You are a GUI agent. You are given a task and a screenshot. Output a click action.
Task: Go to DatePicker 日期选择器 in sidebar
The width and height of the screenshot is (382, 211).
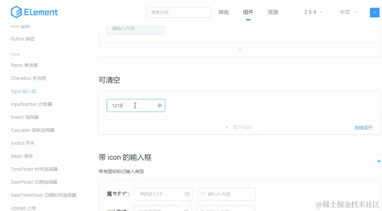34,182
